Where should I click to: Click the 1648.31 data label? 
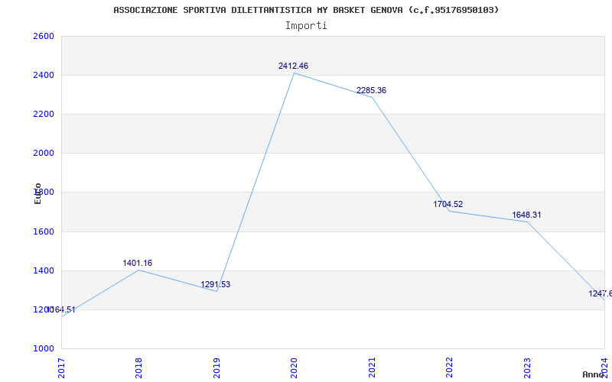526,215
